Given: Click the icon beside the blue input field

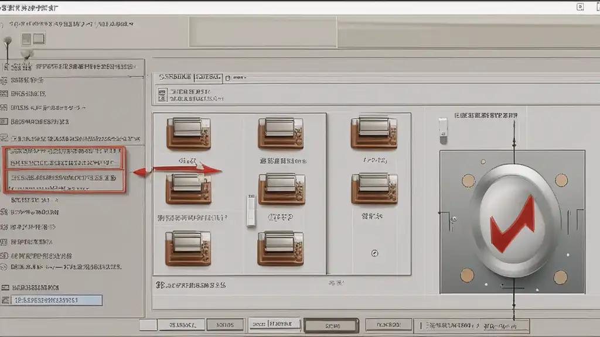Looking at the screenshot, I should coord(5,301).
